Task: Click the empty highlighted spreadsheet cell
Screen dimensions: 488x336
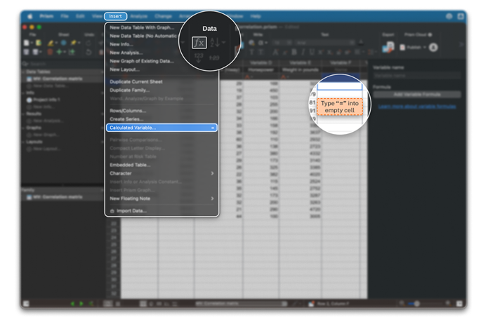Action: 339,86
